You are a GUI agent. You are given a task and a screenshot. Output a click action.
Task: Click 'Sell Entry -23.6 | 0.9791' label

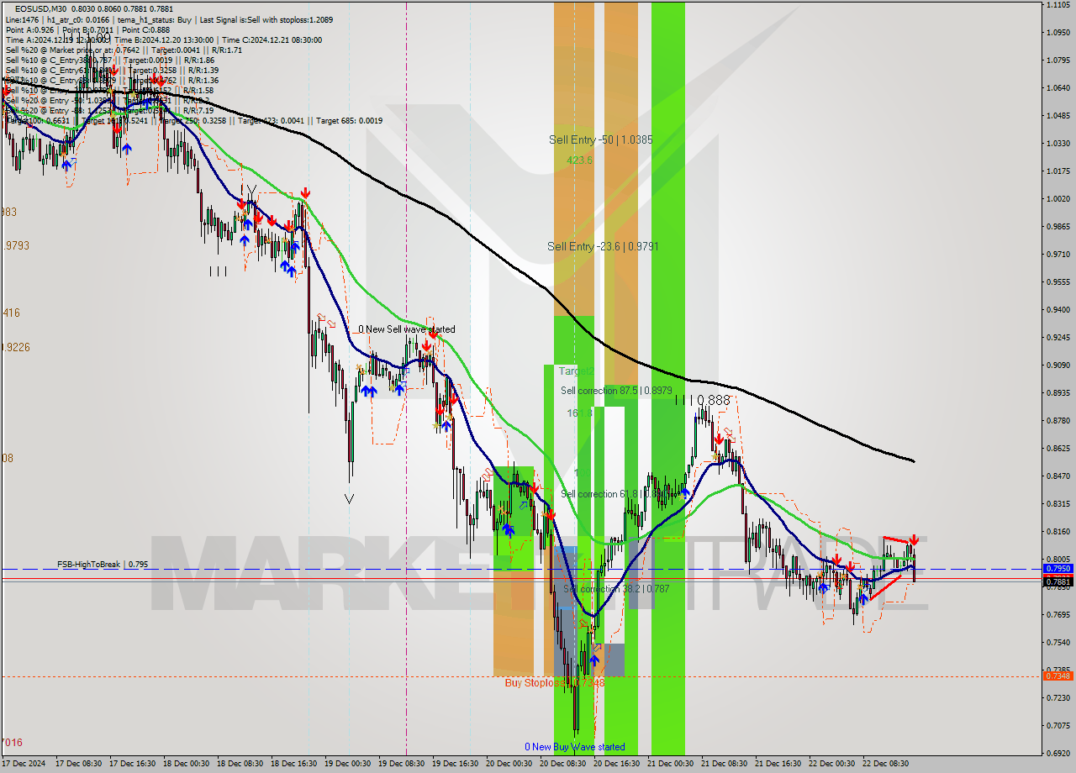click(x=602, y=246)
